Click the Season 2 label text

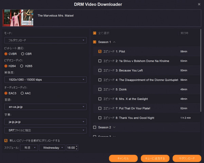click(104, 127)
